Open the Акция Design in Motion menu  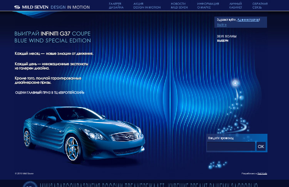tap(147, 5)
